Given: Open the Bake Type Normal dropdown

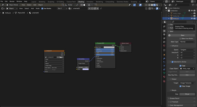Looking at the screenshot, I should point(187,42).
